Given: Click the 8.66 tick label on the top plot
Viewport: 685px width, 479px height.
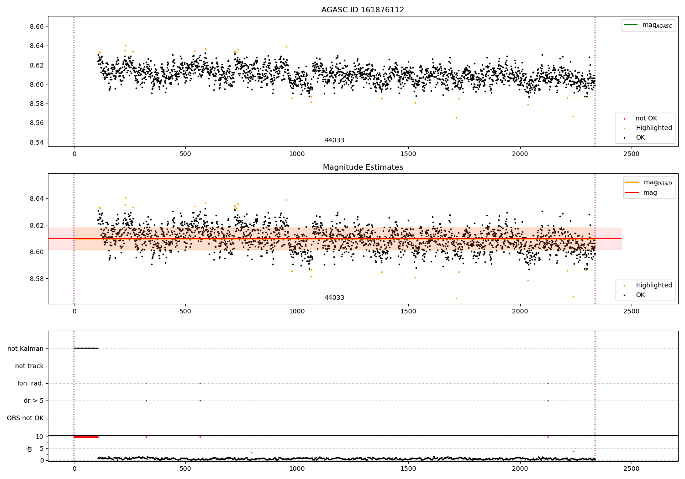Looking at the screenshot, I should (37, 26).
